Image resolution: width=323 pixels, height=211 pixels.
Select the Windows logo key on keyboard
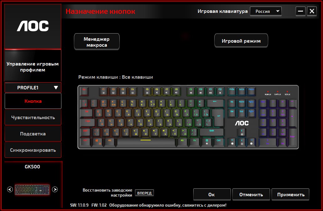[x=97, y=142]
